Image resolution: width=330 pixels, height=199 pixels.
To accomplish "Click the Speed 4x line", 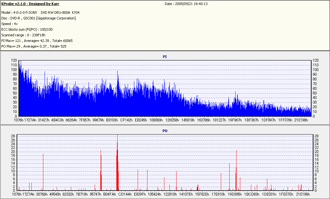I will (x=9, y=24).
